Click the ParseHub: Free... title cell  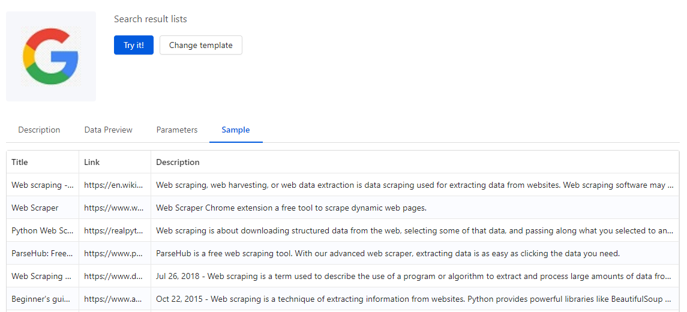42,253
